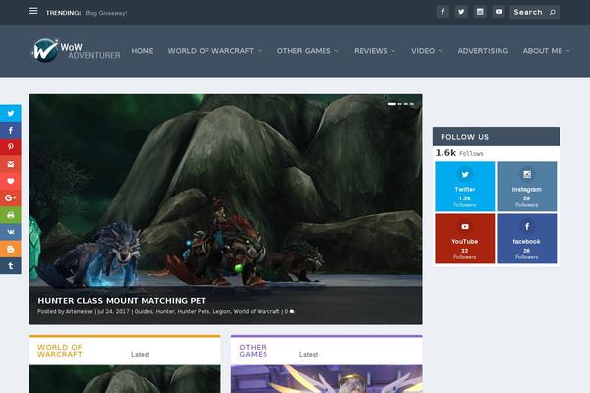590x393 pixels.
Task: Open the Twitter follow tile
Action: click(465, 187)
